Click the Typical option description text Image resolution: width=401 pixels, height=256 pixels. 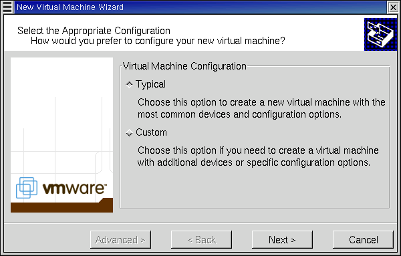(261, 108)
